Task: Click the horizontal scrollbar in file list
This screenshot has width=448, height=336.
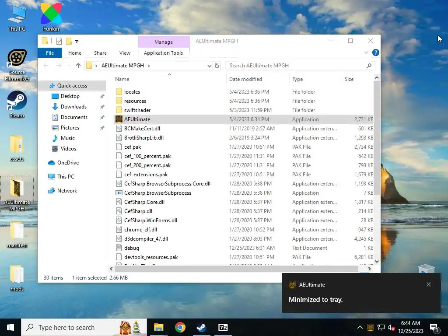Action: point(237,269)
